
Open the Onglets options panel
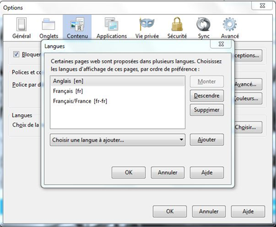[x=49, y=29]
